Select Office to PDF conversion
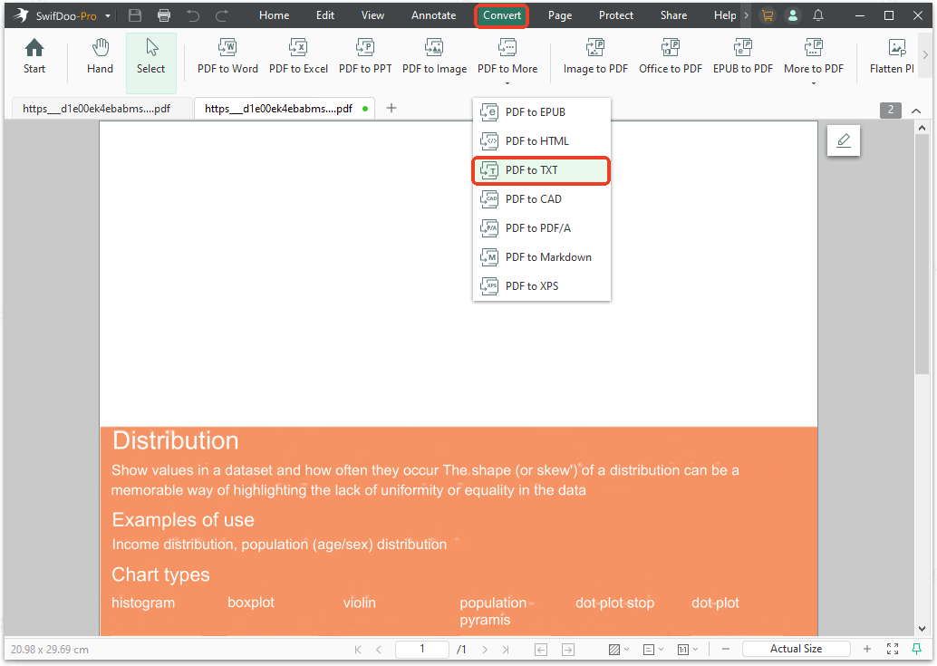Screen dimensions: 937x666 671,56
